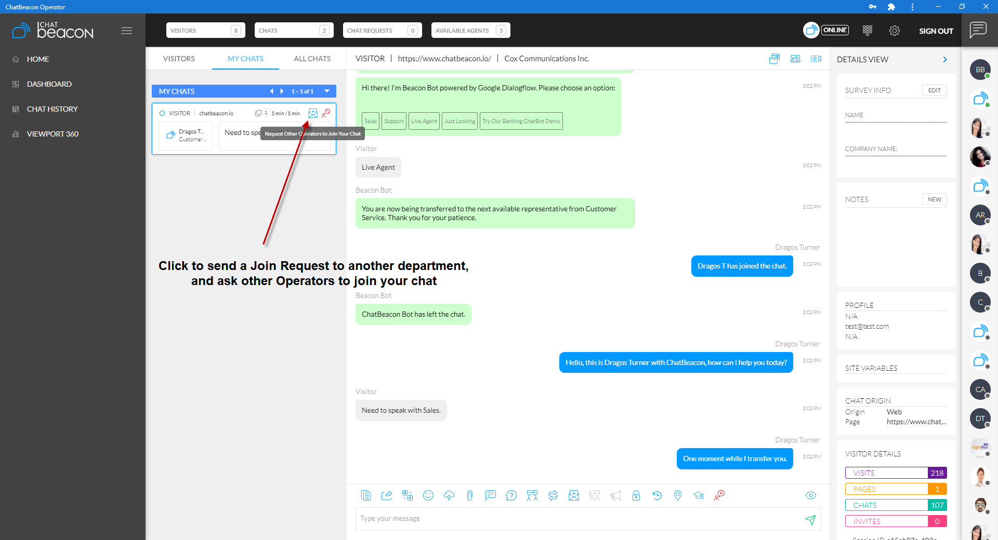Collapse the Details View chevron
The image size is (998, 540).
tap(945, 60)
